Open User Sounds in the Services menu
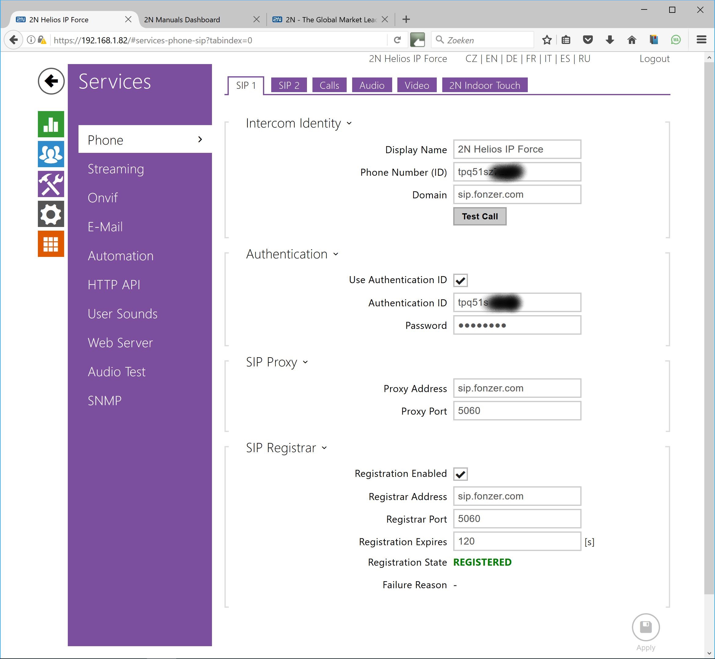 pyautogui.click(x=122, y=314)
